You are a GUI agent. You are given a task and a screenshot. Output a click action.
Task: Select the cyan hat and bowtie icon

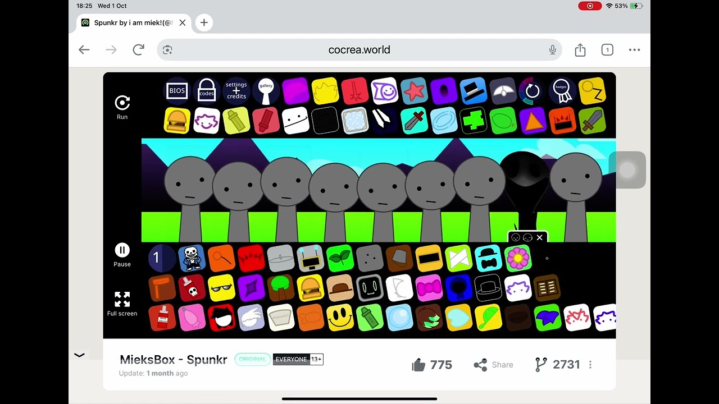488,258
